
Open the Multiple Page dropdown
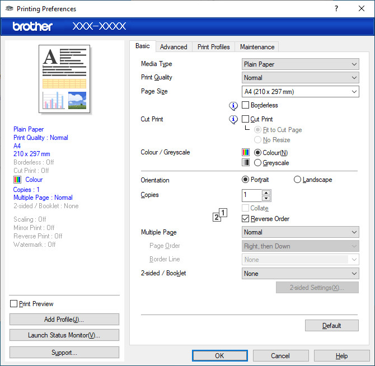point(301,232)
